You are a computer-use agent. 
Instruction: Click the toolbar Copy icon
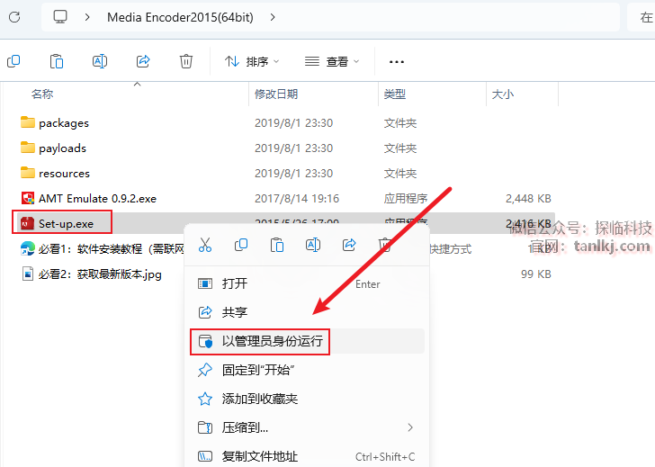coord(13,61)
